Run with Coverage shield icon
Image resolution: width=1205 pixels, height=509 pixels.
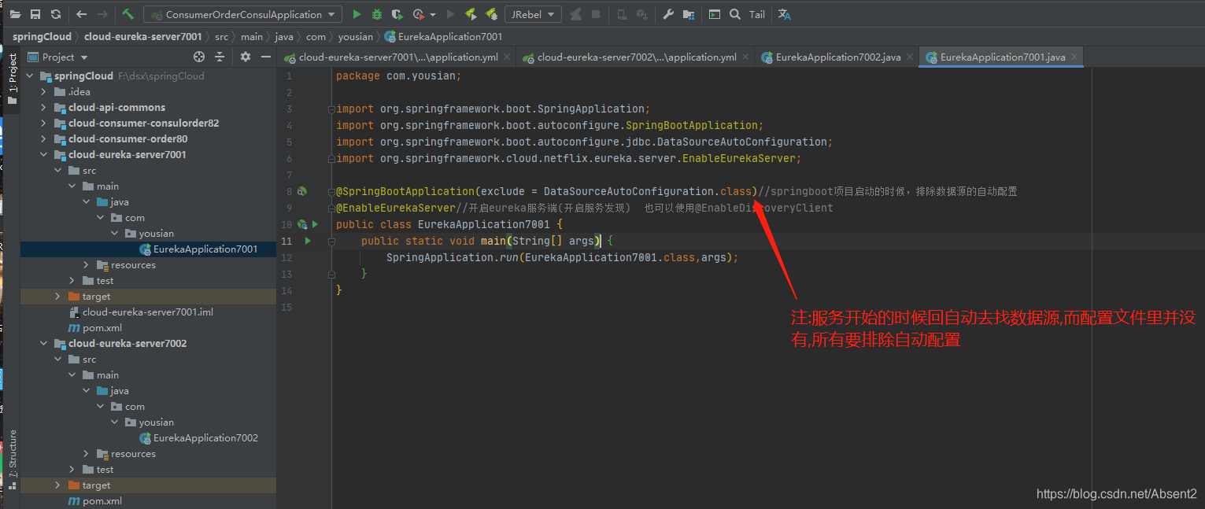click(397, 14)
